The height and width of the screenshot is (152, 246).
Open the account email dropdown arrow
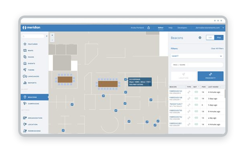pyautogui.click(x=223, y=28)
